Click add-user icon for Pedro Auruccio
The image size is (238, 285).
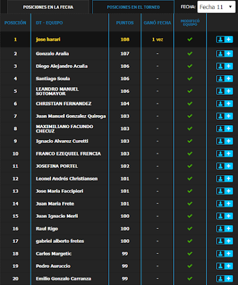224,266
